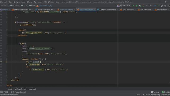170x96 pixels.
Task: Click the '.not-loggedin-modal' selector text
Action: [x=33, y=33]
